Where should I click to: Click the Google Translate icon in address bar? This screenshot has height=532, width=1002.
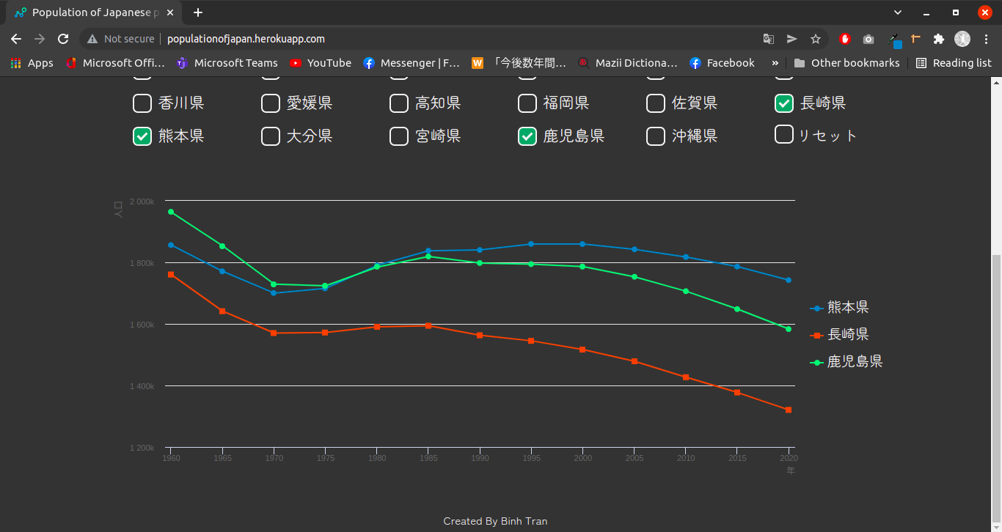[x=770, y=38]
